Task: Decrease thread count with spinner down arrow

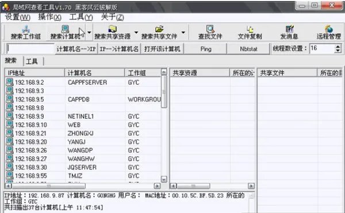Action: click(338, 51)
